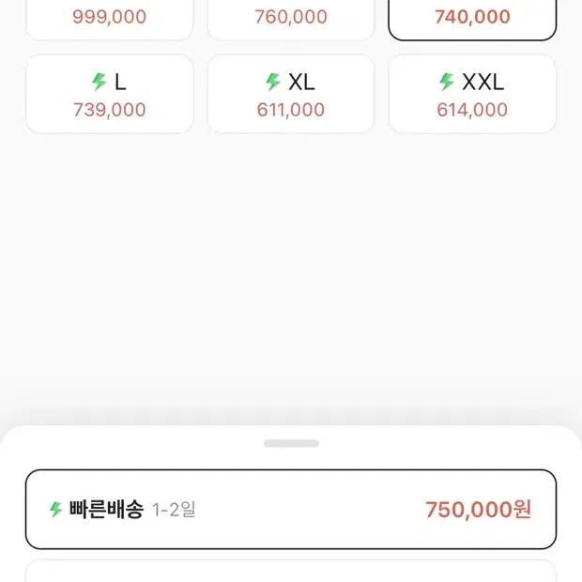
Task: Select the XL size label
Action: [301, 82]
